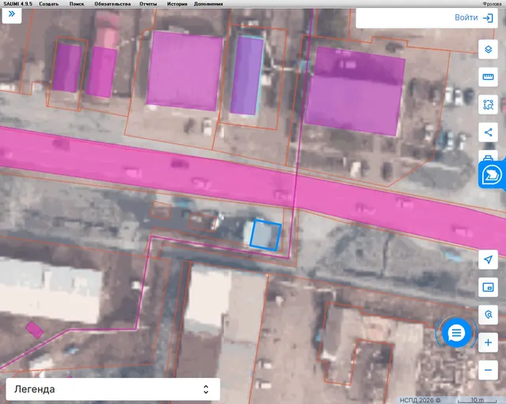Image resolution: width=506 pixels, height=404 pixels.
Task: Click the search-on-map target icon
Action: tap(488, 315)
